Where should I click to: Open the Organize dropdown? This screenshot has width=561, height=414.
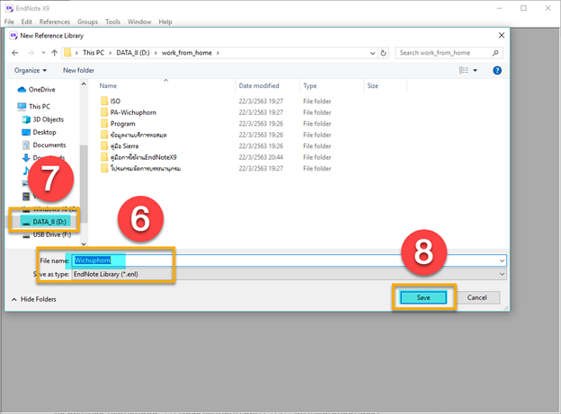point(31,70)
